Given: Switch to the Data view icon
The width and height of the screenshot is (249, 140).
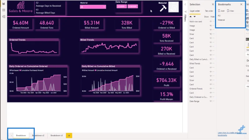Looking at the screenshot, I should coord(4,10).
